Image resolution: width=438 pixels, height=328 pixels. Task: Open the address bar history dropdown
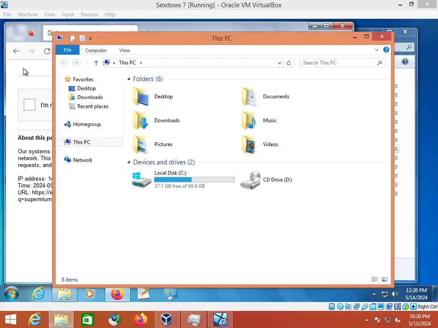[x=279, y=63]
